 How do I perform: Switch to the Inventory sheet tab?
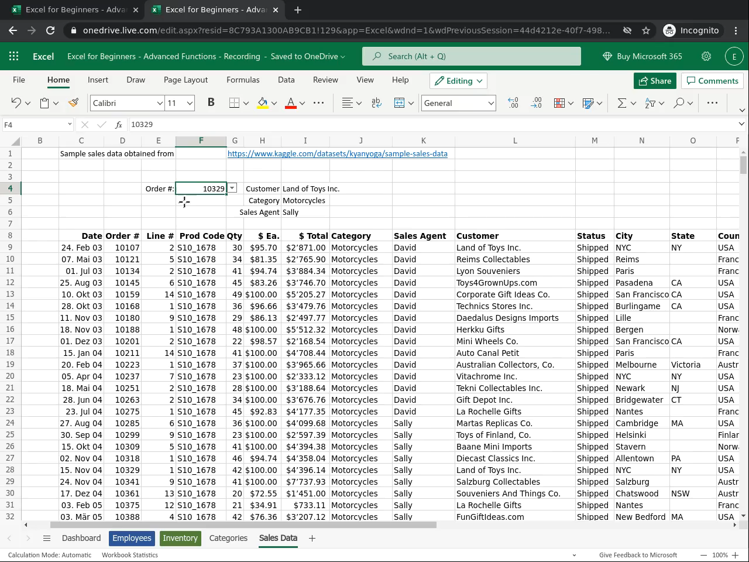click(x=180, y=538)
